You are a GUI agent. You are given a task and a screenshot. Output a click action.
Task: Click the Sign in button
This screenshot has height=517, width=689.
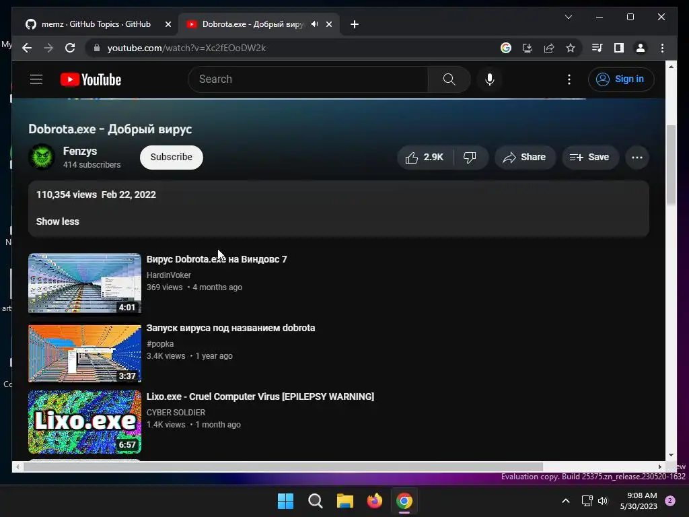621,79
